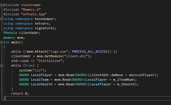
Task: Collapse the #include block fold marker
Action: click(x=2, y=5)
